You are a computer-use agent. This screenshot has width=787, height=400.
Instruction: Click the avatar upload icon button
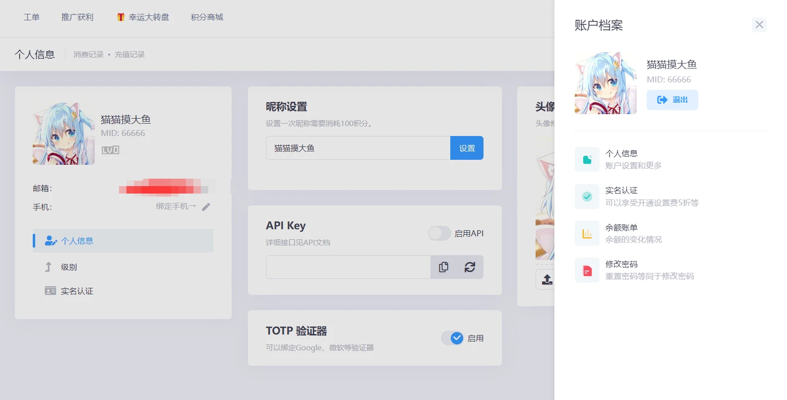pos(546,279)
